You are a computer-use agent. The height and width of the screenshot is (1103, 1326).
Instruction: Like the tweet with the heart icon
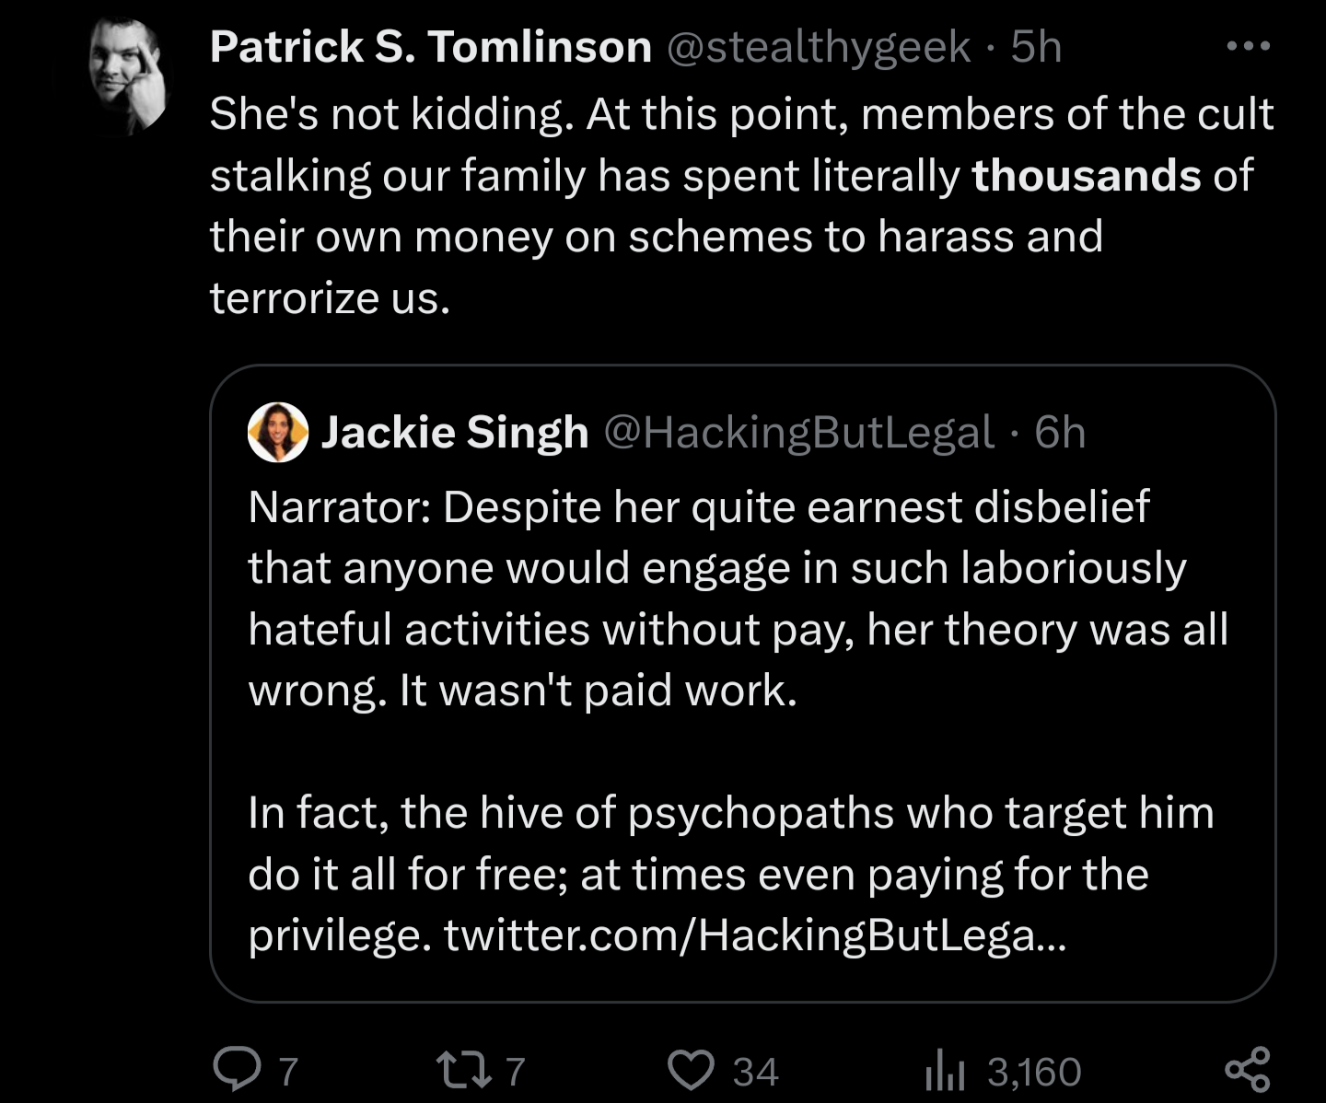coord(691,1071)
